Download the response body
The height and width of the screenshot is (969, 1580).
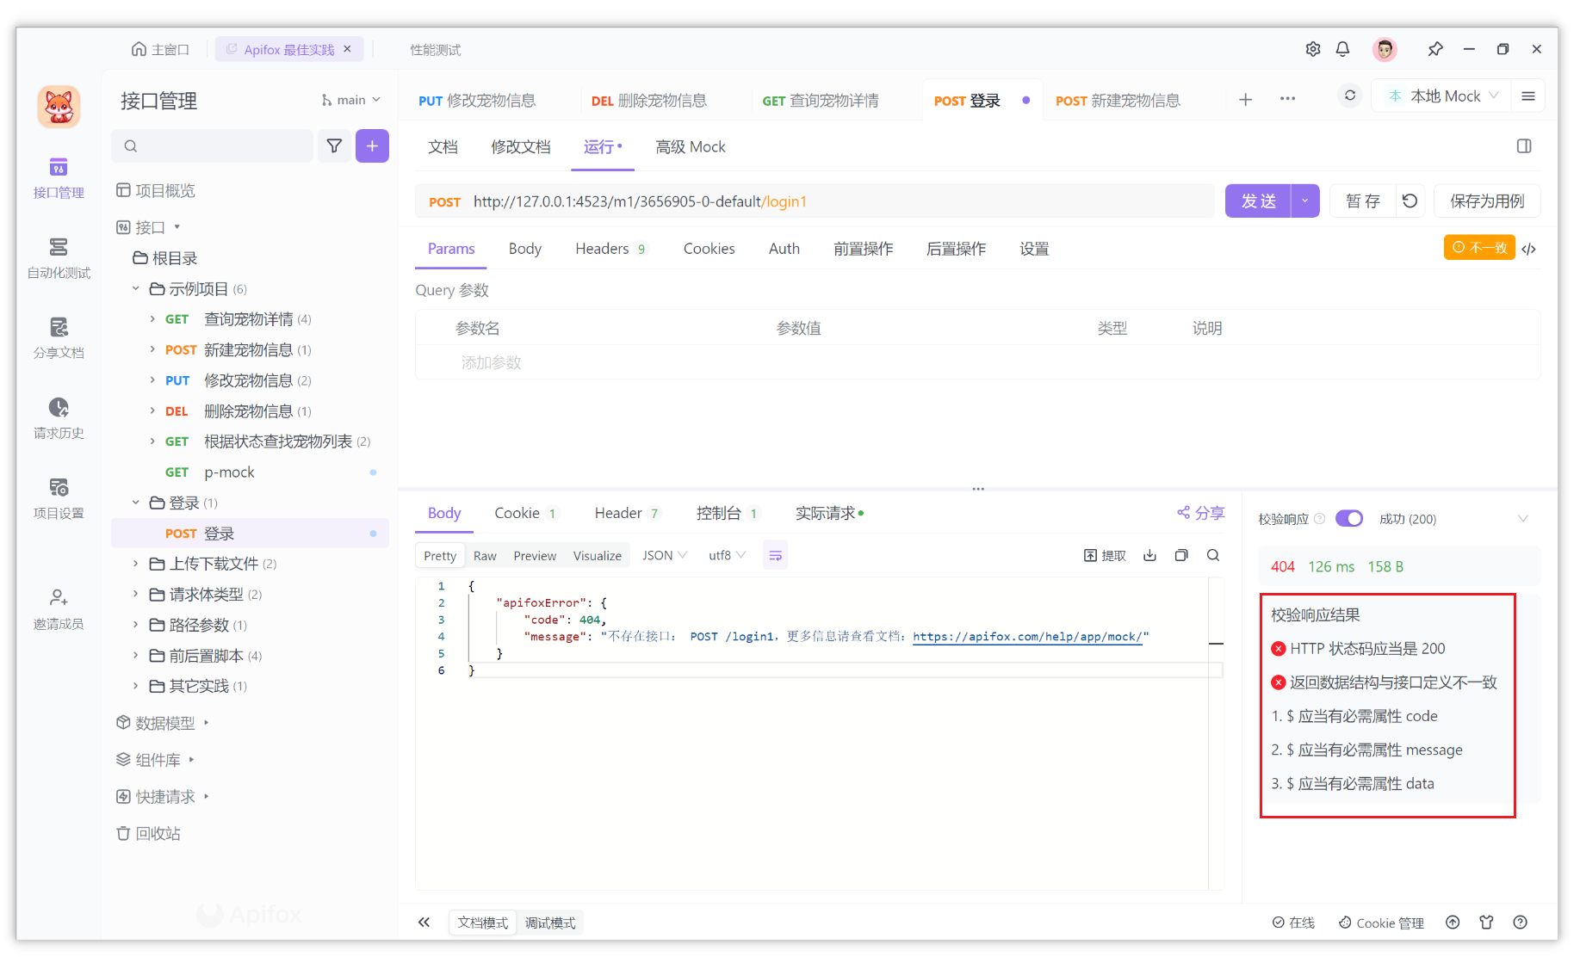click(x=1149, y=555)
